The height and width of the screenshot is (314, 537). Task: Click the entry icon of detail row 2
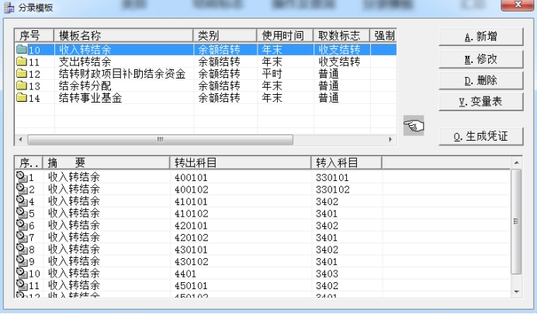tap(22, 189)
